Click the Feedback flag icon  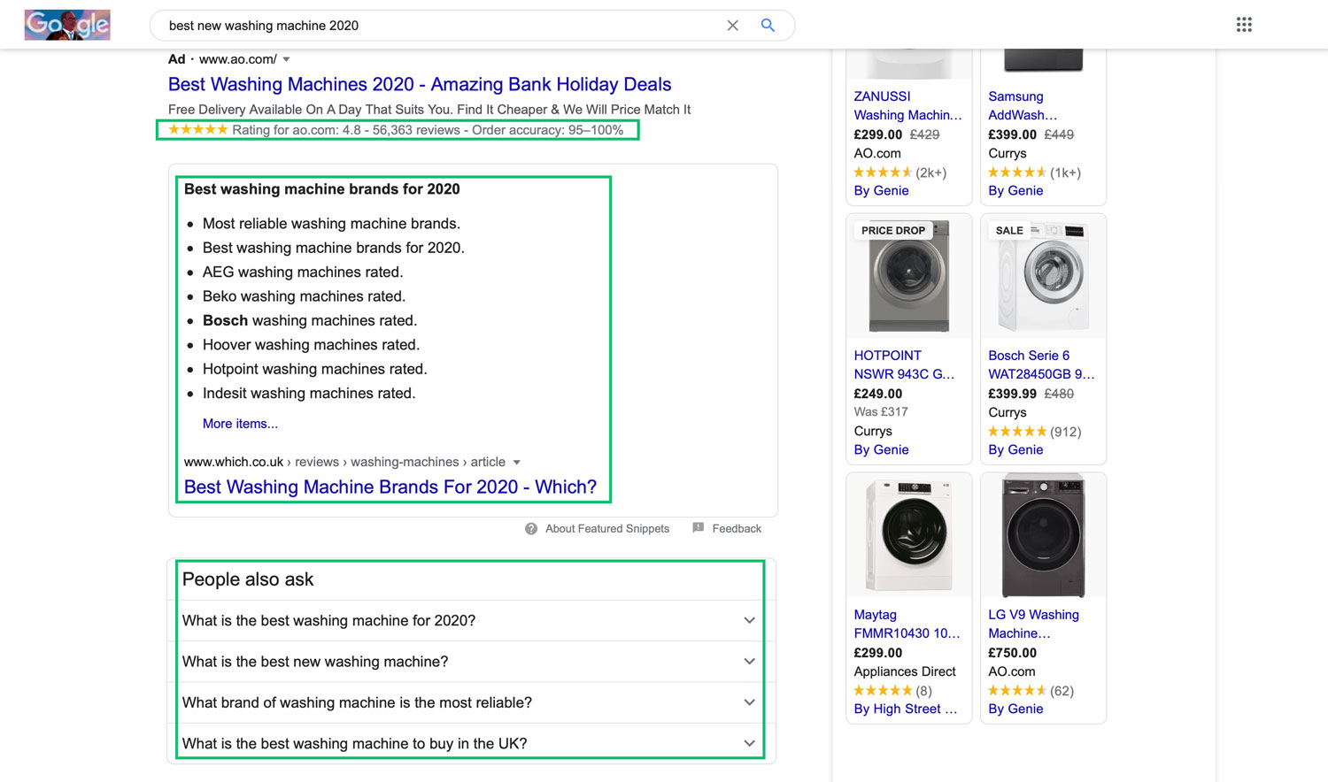(x=698, y=528)
